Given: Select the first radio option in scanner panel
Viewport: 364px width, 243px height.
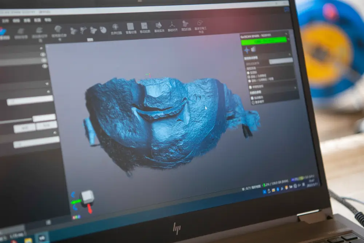Looking at the screenshot, I should click(249, 72).
